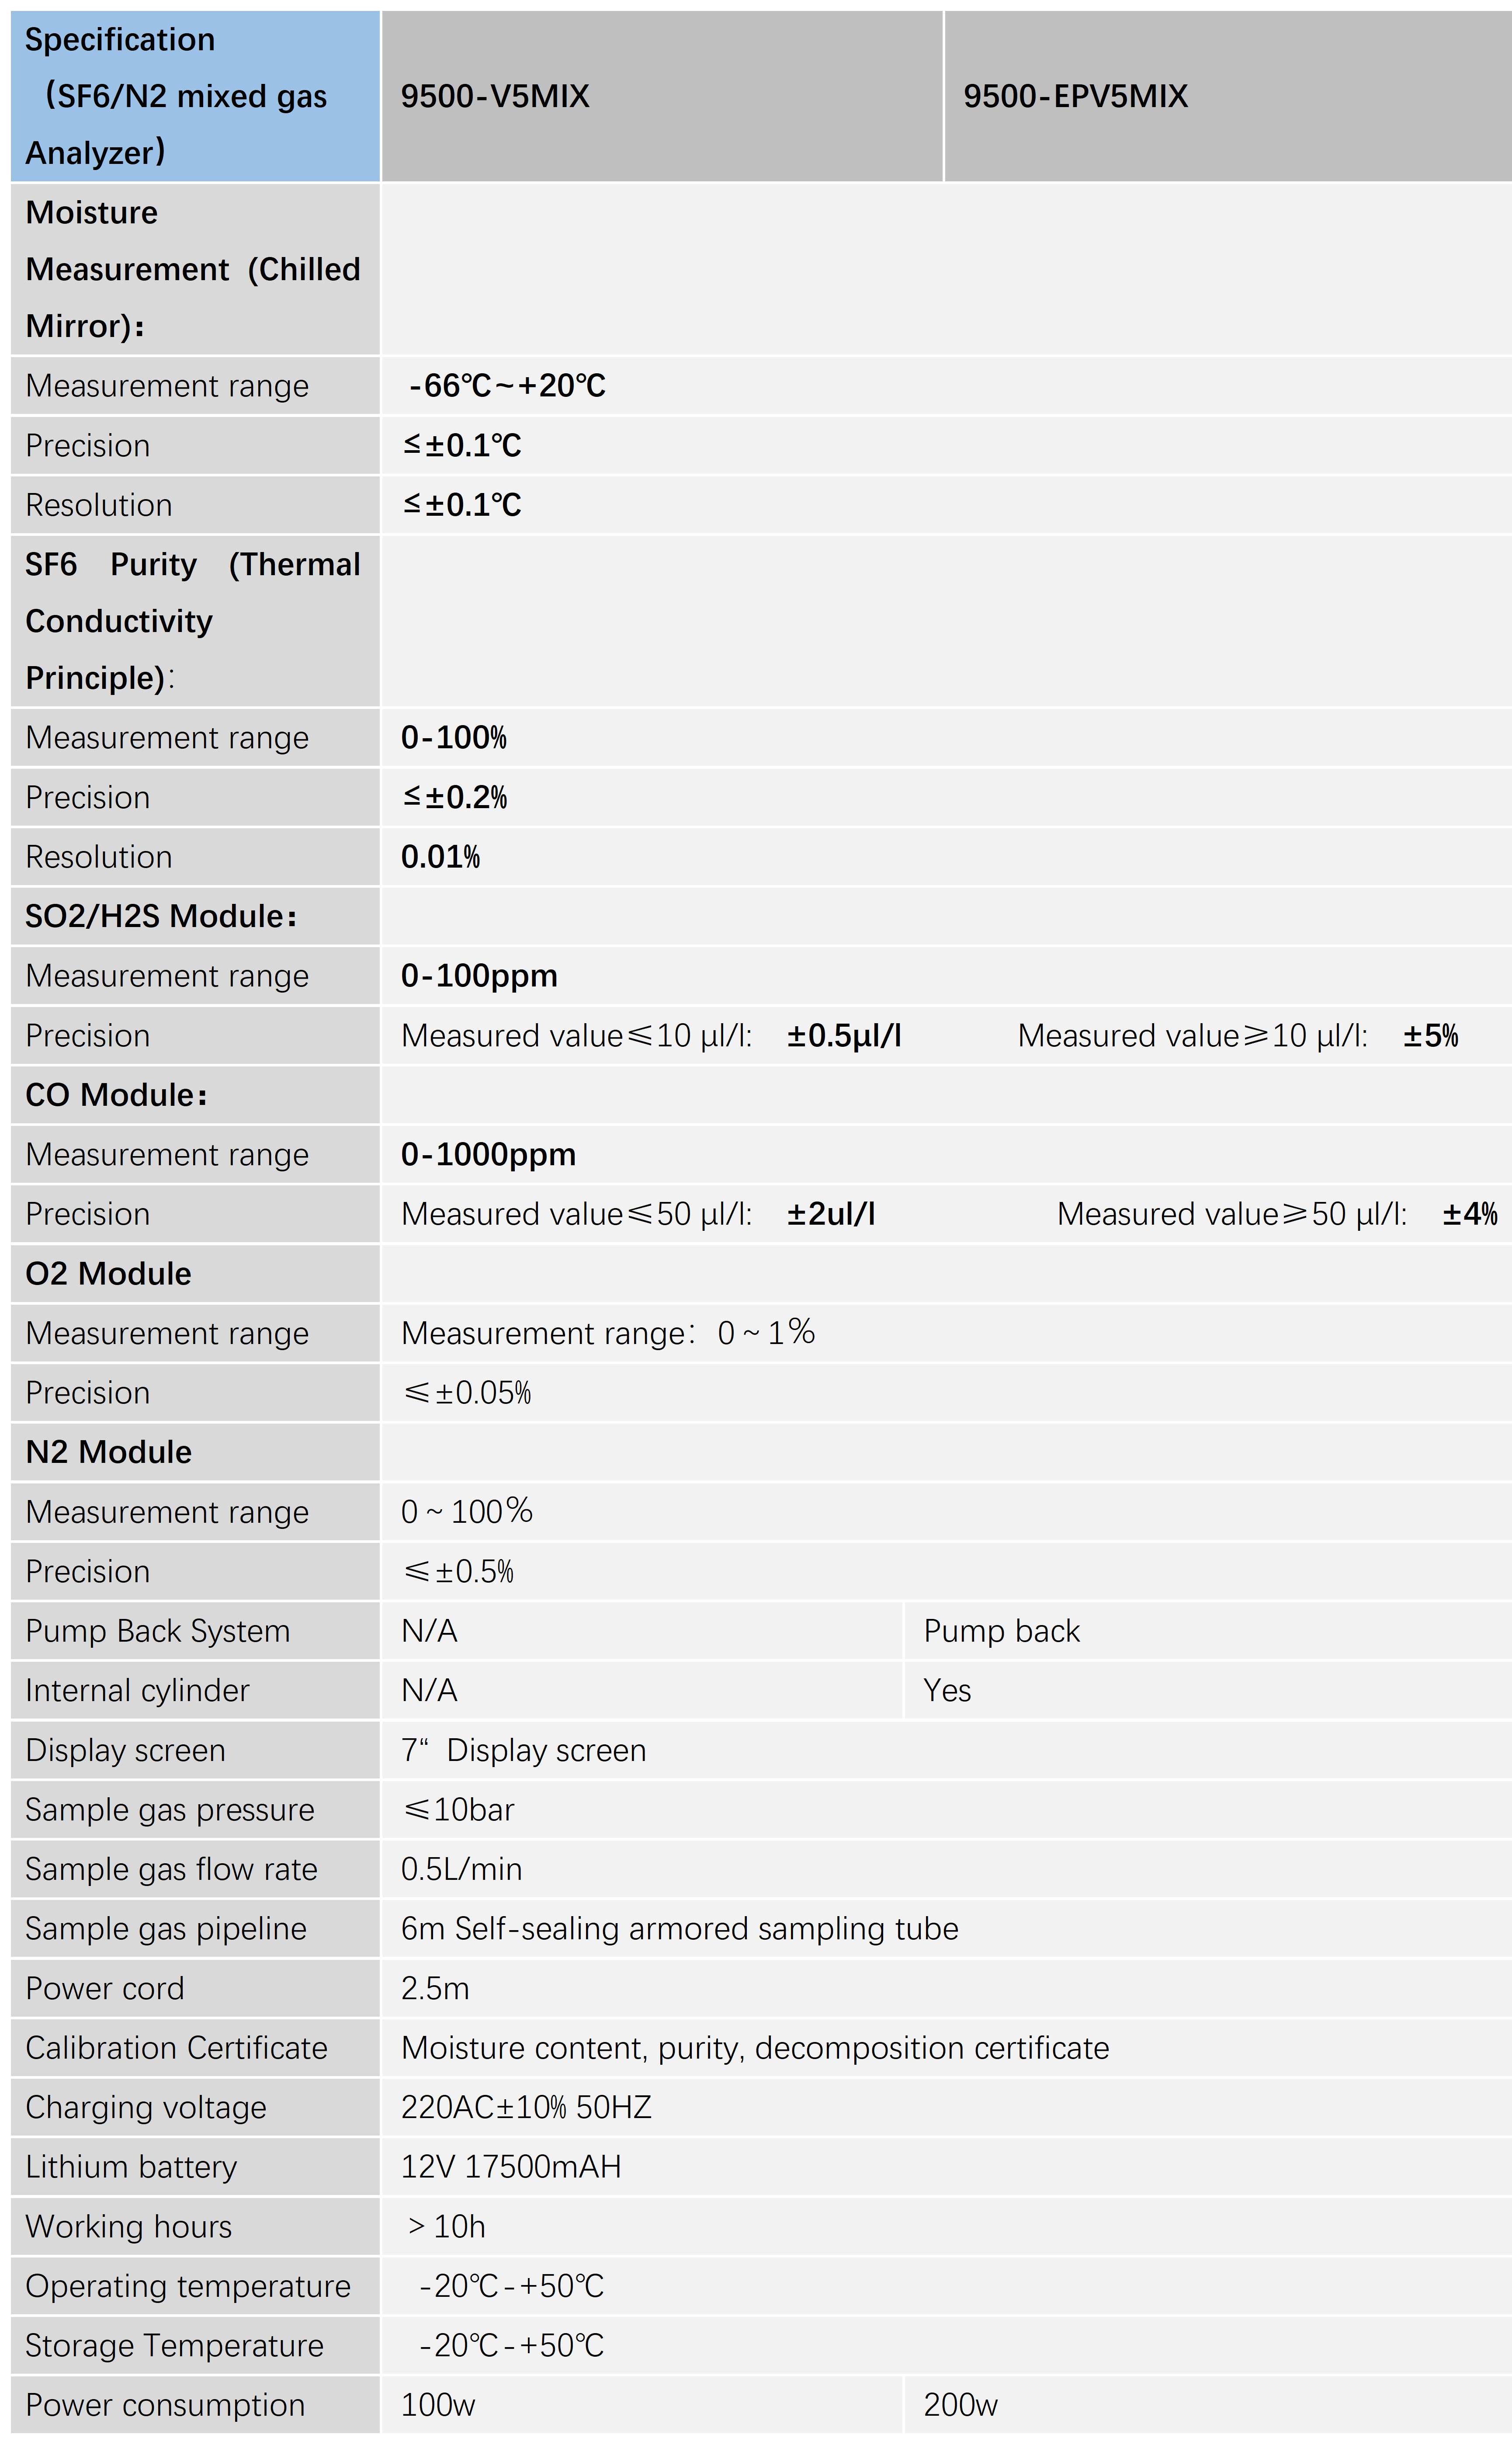Click the 6m Self-sealing armored sampling tube text
This screenshot has width=1512, height=2445.
(x=679, y=1929)
